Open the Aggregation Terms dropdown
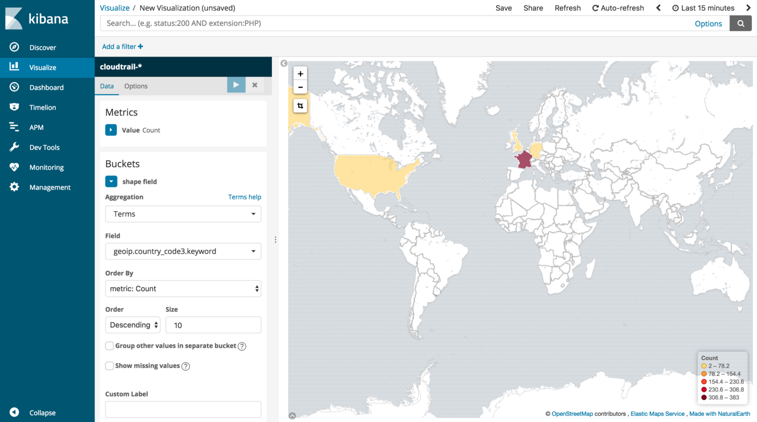757x422 pixels. [x=183, y=214]
